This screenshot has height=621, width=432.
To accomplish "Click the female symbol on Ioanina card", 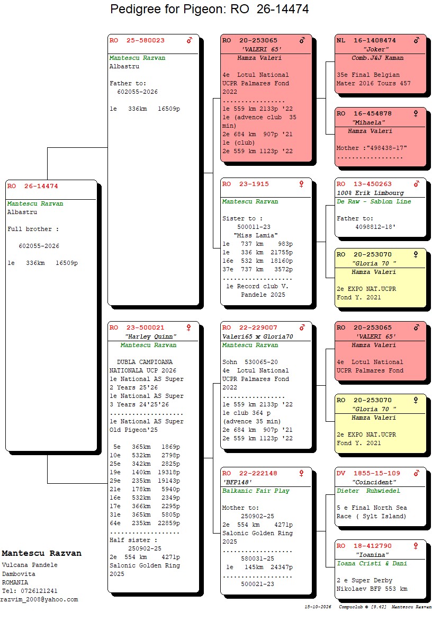I will click(416, 546).
